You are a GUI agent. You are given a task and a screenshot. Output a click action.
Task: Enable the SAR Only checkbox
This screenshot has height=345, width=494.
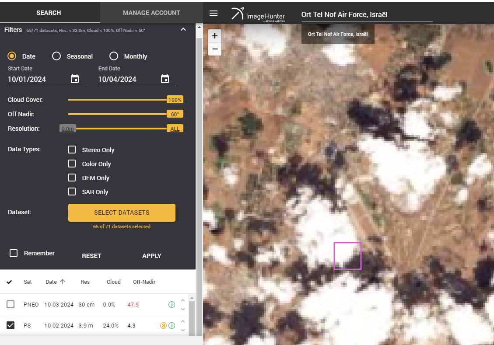click(72, 192)
